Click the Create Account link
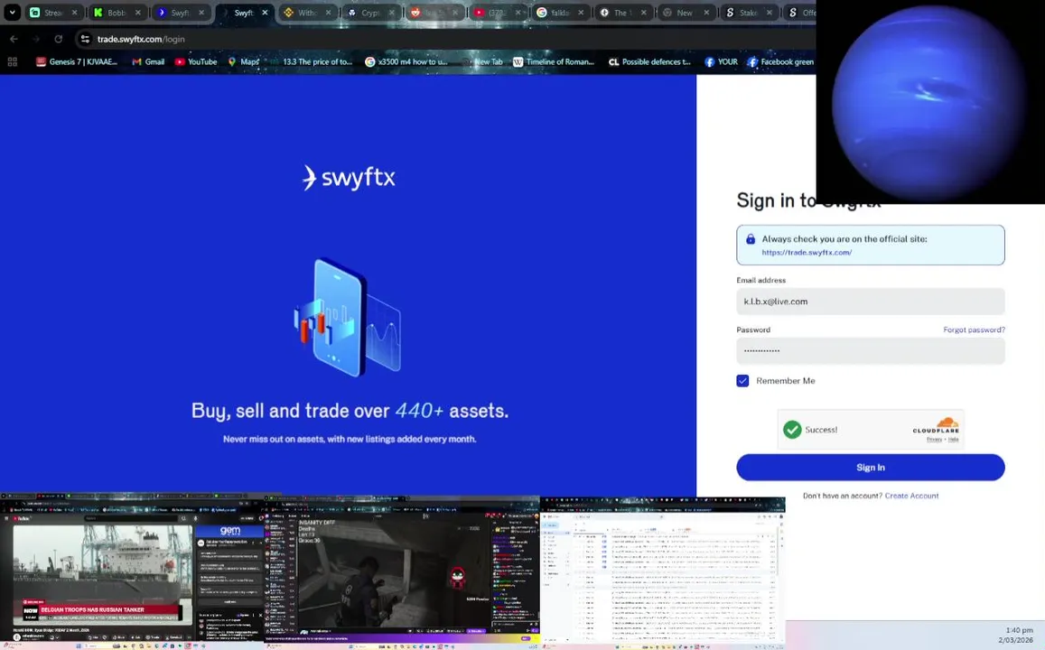Image resolution: width=1045 pixels, height=650 pixels. pyautogui.click(x=911, y=496)
